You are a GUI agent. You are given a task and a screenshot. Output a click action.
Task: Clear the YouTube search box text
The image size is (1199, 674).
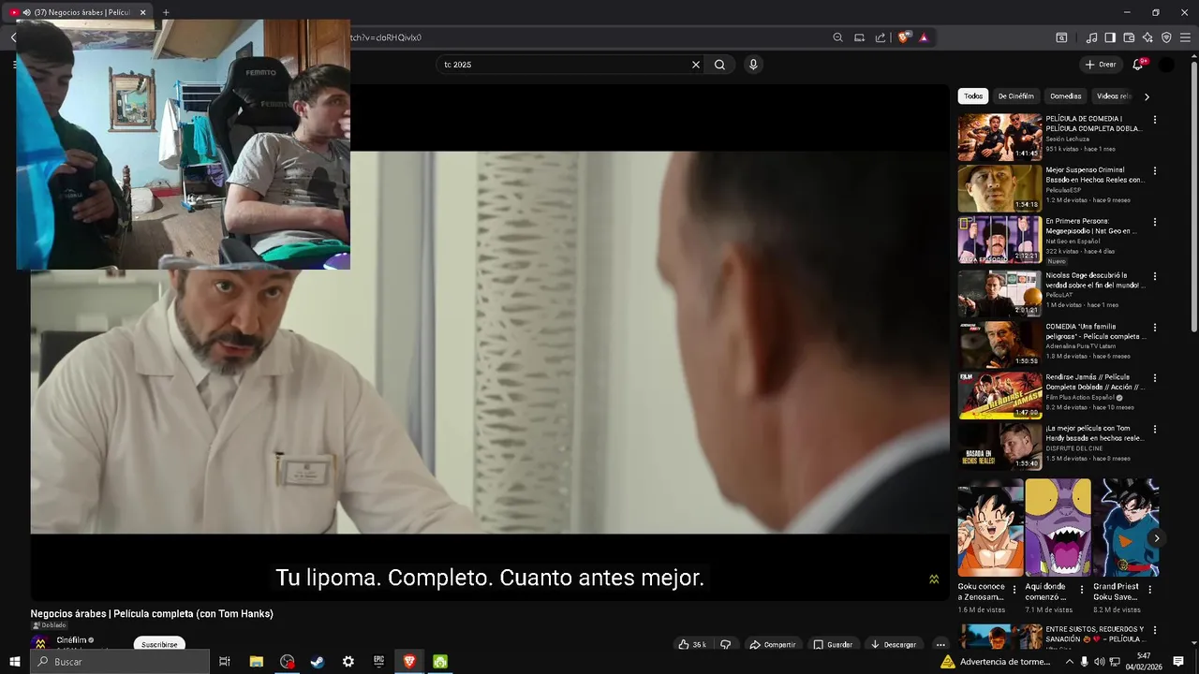(x=696, y=65)
